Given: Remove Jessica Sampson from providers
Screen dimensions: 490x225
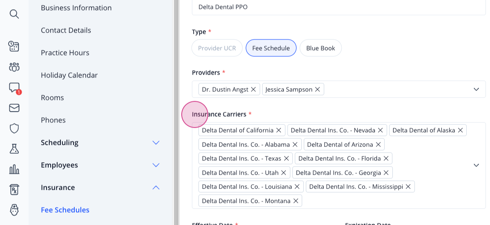Looking at the screenshot, I should pyautogui.click(x=317, y=89).
